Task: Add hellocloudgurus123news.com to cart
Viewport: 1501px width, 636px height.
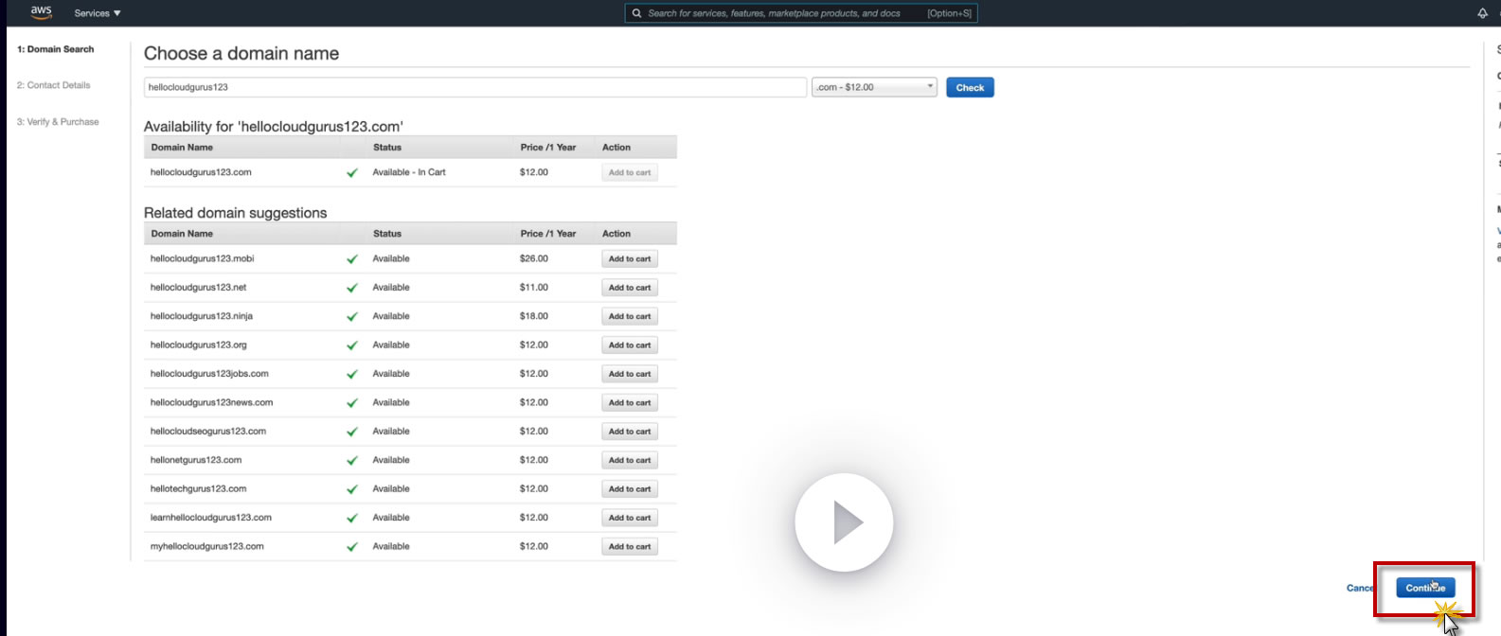Action: (x=630, y=402)
